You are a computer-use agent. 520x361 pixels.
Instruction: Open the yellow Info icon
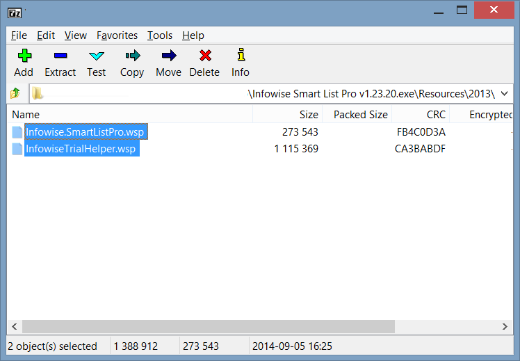click(x=241, y=55)
